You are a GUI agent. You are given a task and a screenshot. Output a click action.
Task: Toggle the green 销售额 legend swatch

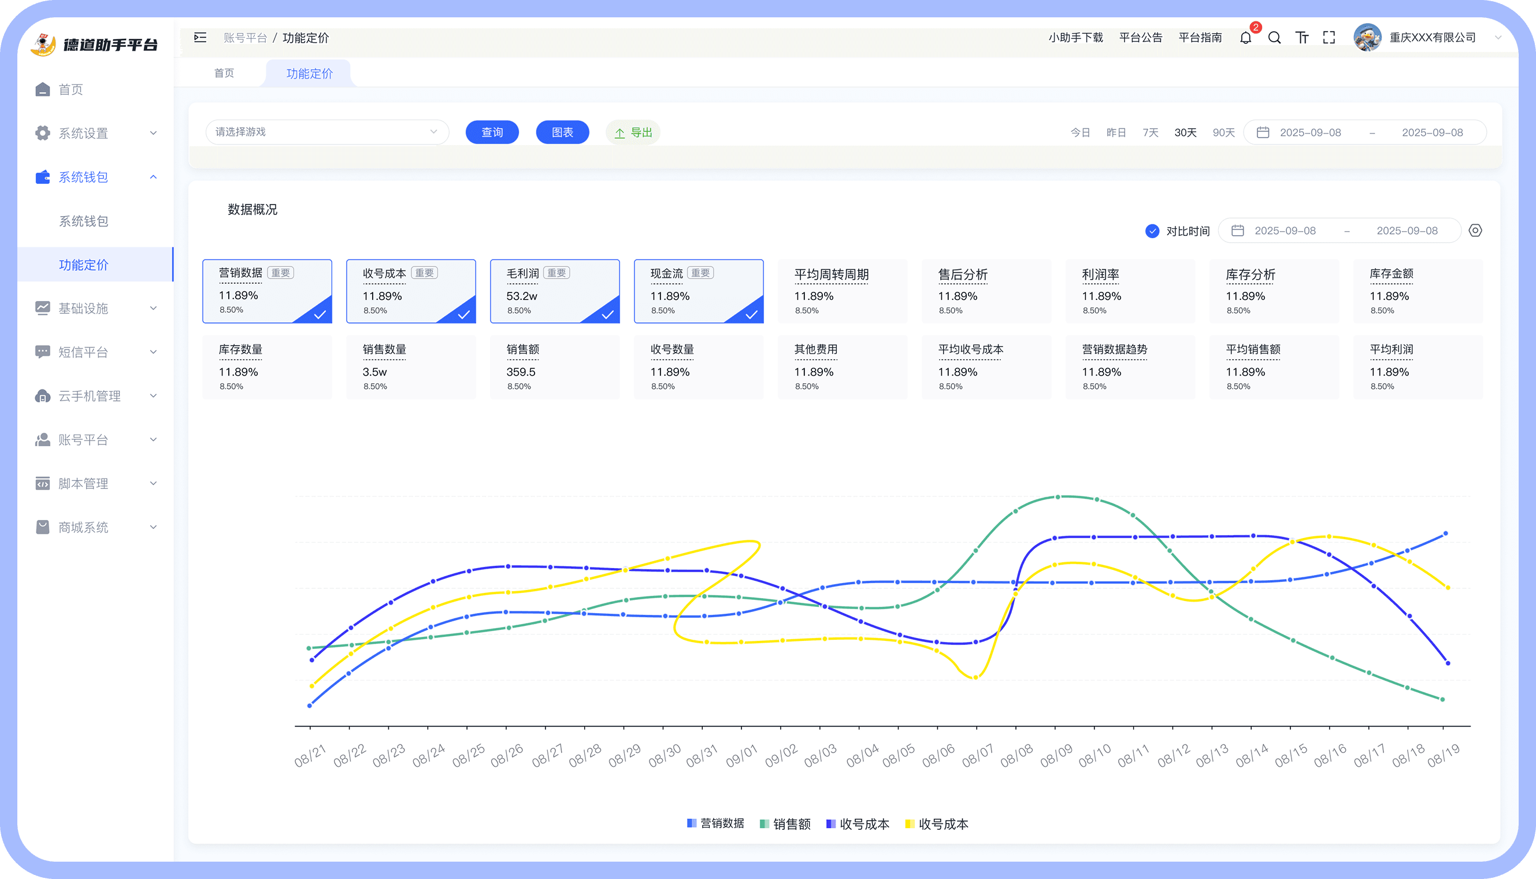764,824
